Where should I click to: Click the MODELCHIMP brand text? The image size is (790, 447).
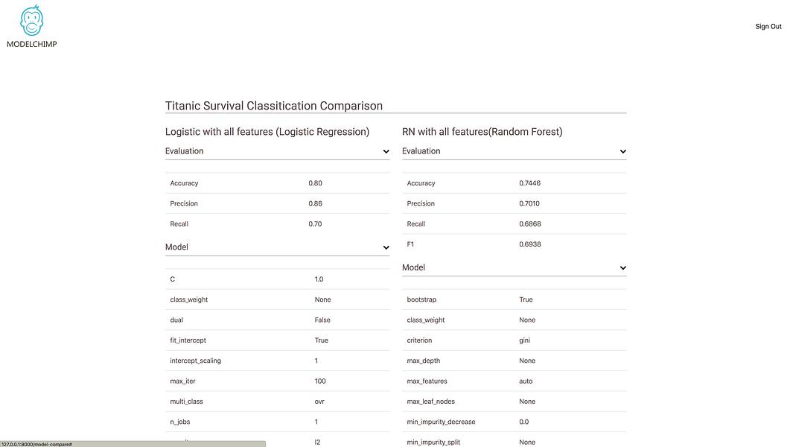click(32, 45)
